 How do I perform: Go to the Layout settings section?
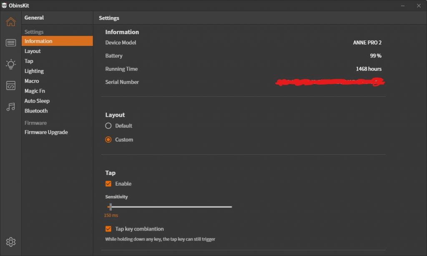tap(33, 51)
